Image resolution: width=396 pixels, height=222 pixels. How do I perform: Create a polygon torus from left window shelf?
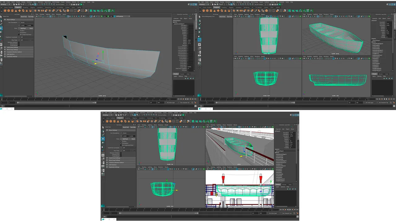click(23, 10)
